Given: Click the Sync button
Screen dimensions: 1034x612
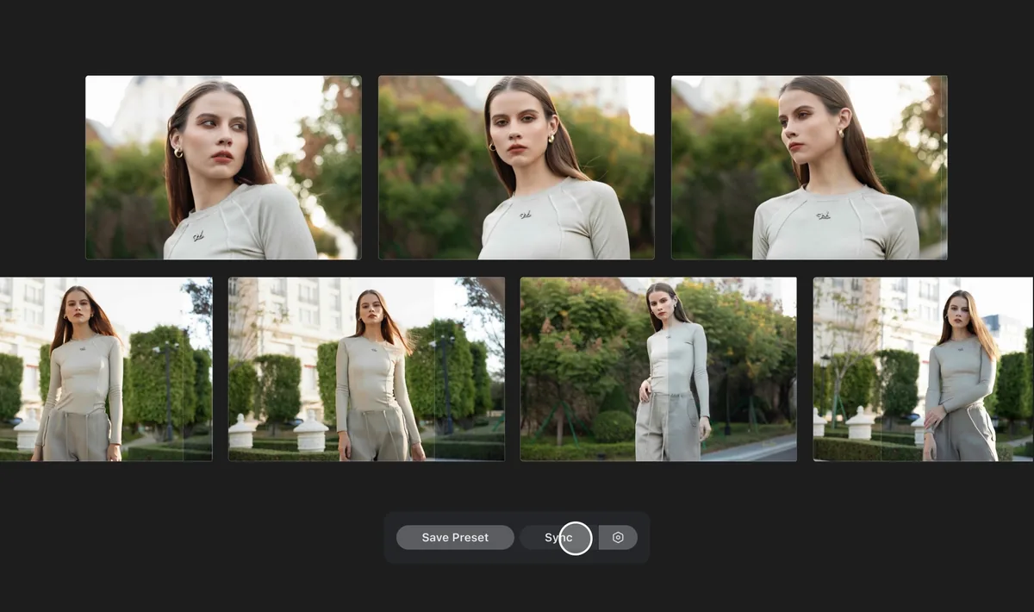Looking at the screenshot, I should tap(558, 537).
